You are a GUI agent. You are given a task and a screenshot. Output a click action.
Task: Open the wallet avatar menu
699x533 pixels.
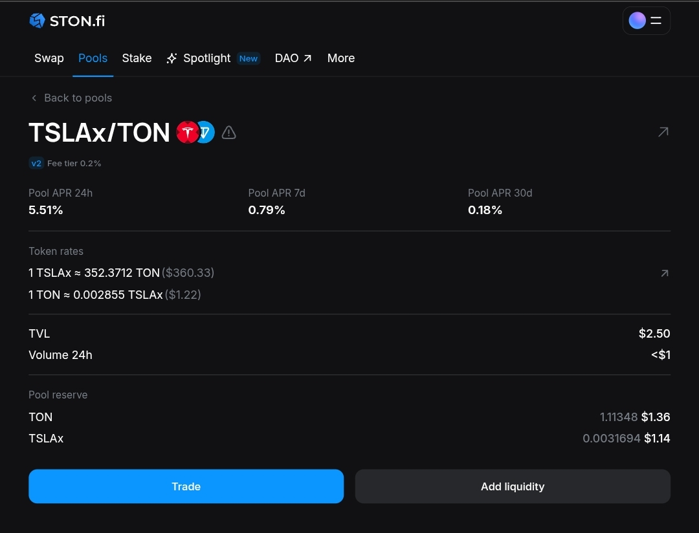[646, 21]
